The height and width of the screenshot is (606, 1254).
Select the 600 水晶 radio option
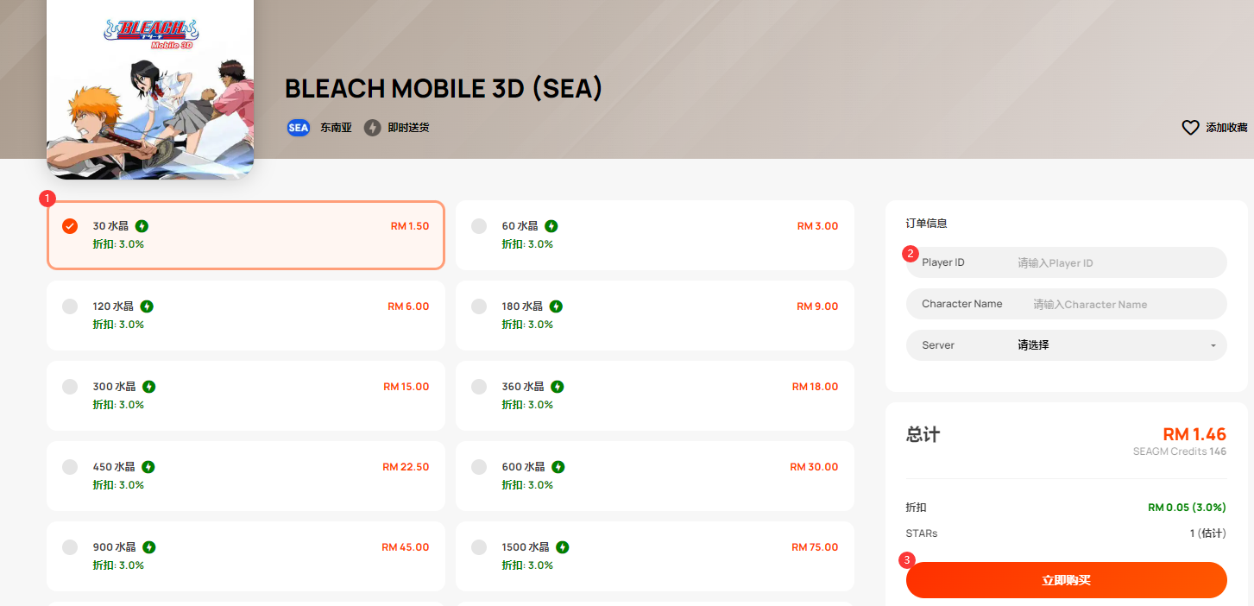click(479, 467)
